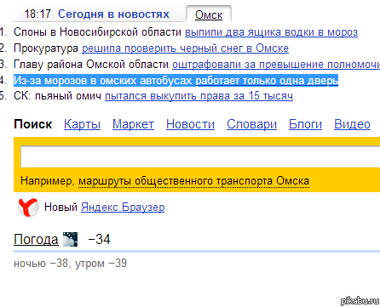Open the link решила проверить черный снег в Омске
Viewport: 380px width, 307px height.
click(x=185, y=48)
